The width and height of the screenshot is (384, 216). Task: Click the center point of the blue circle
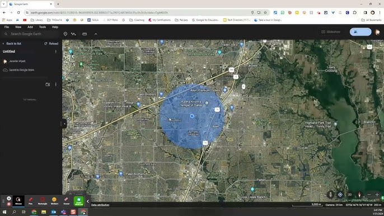(x=192, y=116)
